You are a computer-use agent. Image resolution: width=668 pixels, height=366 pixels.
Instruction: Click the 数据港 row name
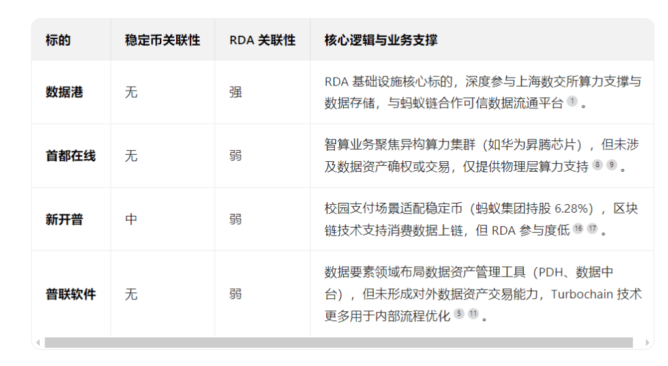[65, 92]
